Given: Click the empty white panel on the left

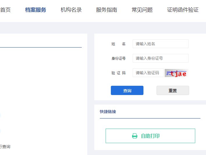Looking at the screenshot, I should point(44,87).
